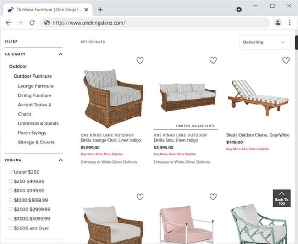
Task: Open the browser profile avatar
Action: click(278, 23)
